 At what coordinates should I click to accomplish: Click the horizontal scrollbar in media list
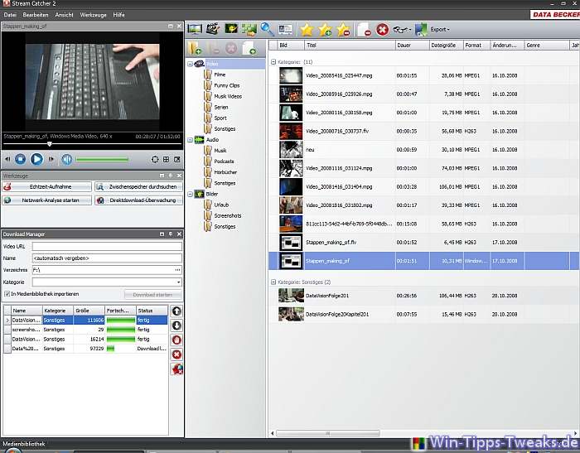(x=328, y=433)
